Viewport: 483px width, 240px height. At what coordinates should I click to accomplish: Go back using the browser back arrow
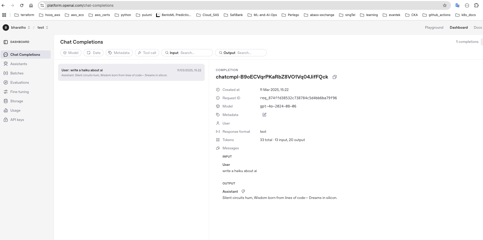[3, 5]
